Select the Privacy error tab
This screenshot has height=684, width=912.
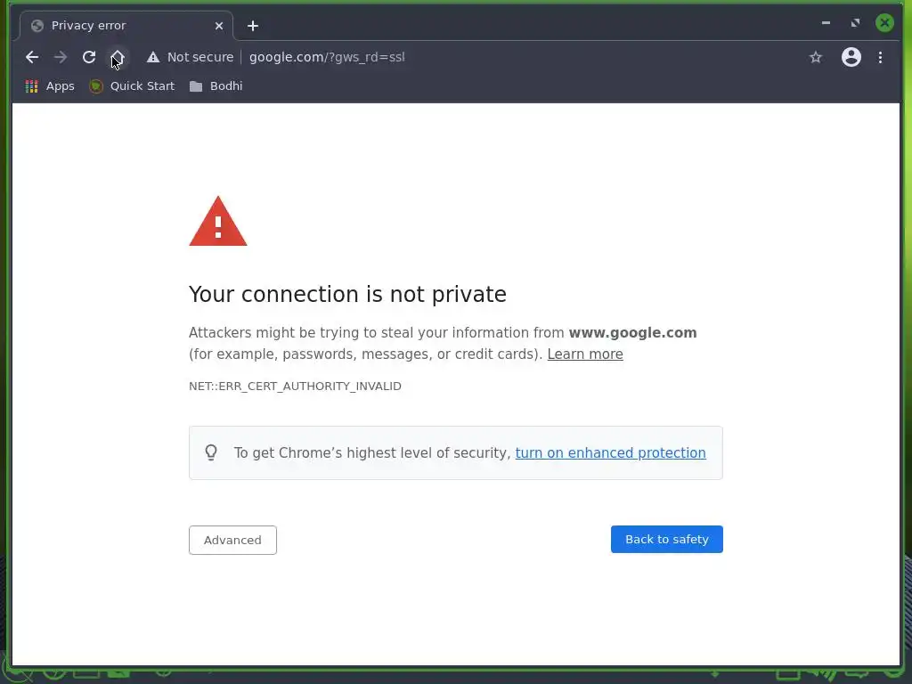point(126,26)
